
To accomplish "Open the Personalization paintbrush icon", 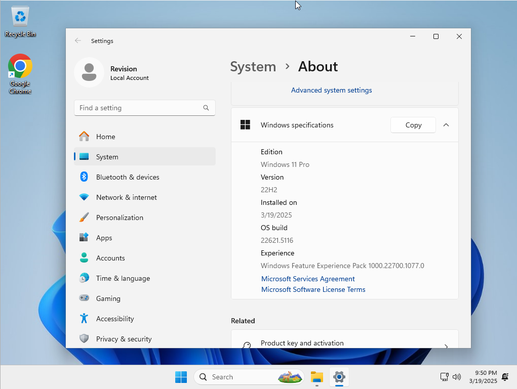I will [x=84, y=218].
